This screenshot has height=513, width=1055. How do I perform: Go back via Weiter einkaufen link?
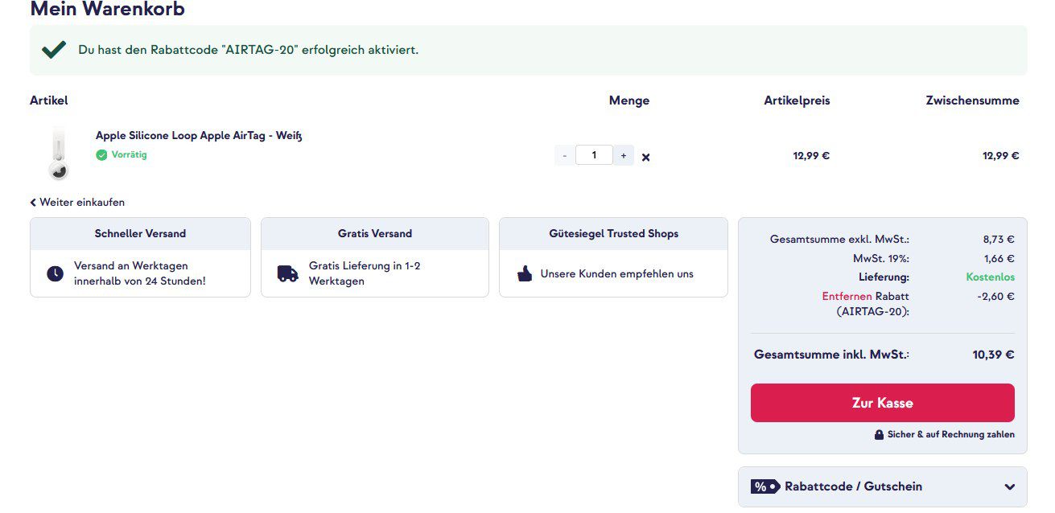click(77, 203)
